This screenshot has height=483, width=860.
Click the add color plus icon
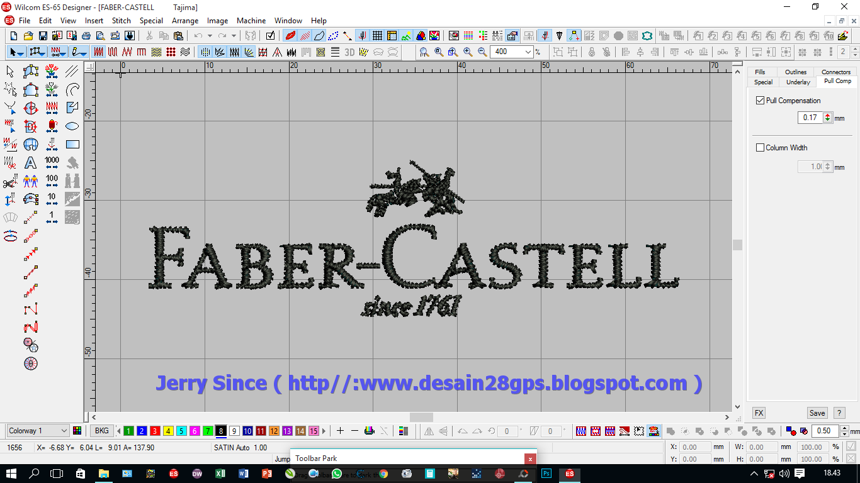pos(340,431)
